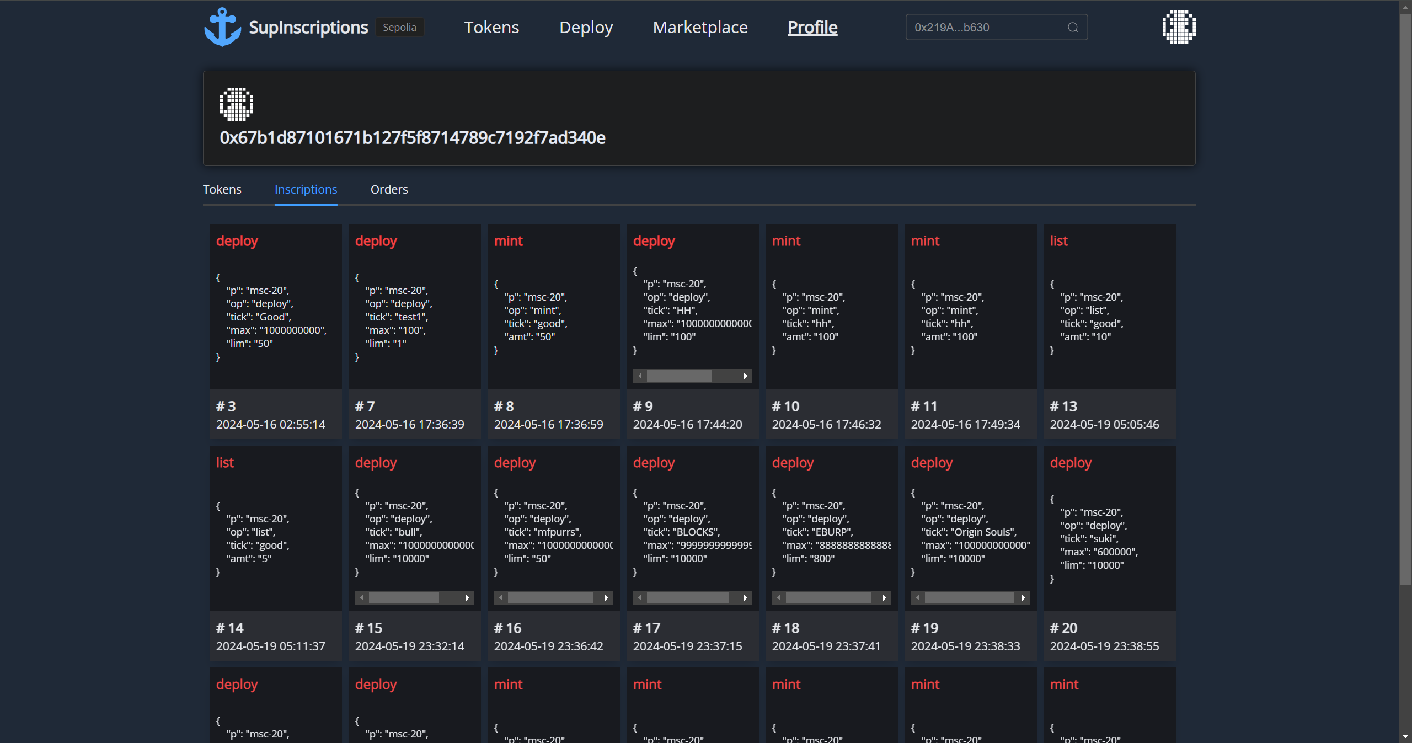
Task: Click the SupInscriptions anchor logo icon
Action: pyautogui.click(x=222, y=27)
